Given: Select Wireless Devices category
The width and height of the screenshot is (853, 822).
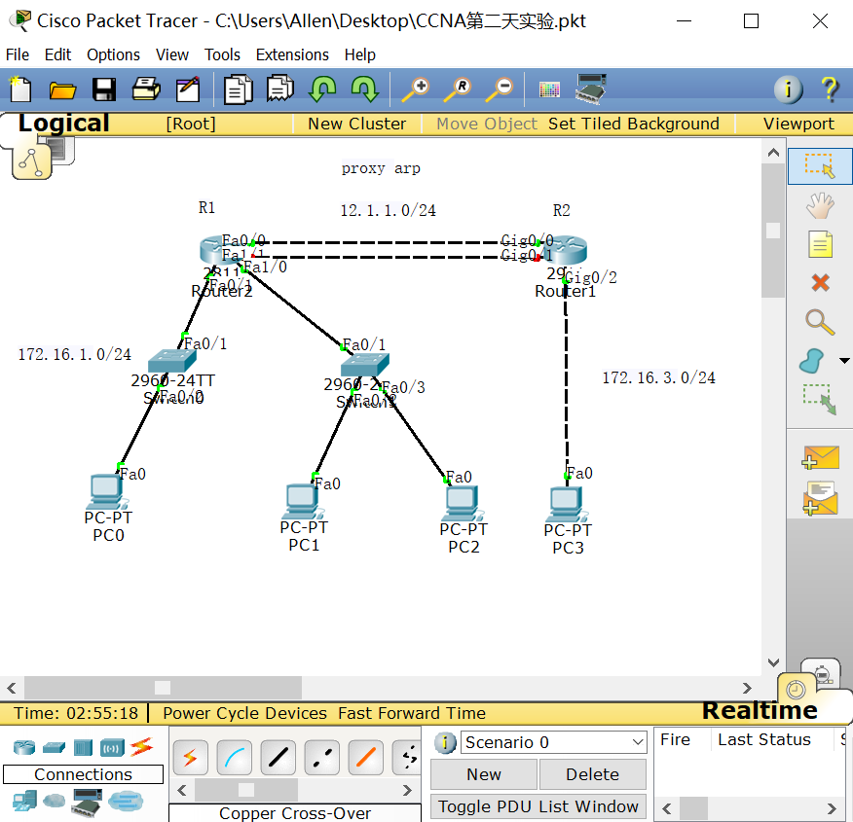Looking at the screenshot, I should coord(112,748).
